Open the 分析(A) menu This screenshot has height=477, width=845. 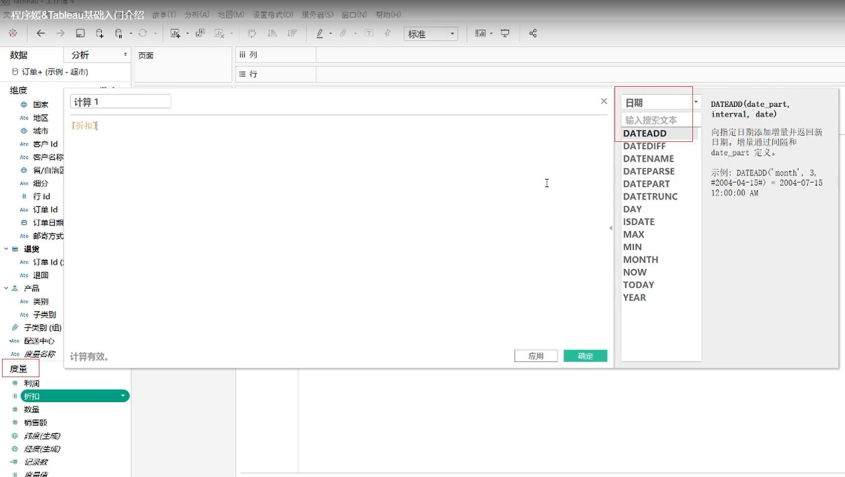197,15
